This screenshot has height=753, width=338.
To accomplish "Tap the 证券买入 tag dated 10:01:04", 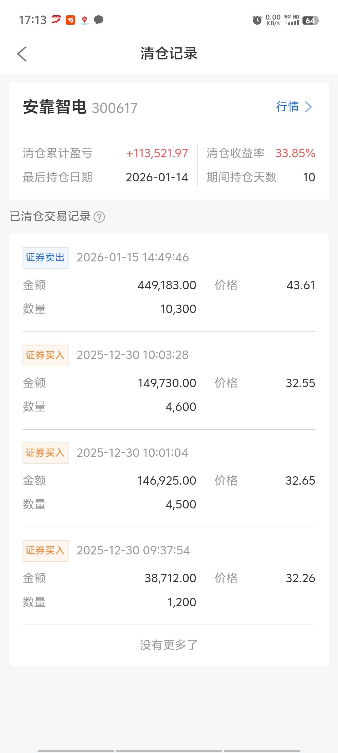I will [x=45, y=453].
